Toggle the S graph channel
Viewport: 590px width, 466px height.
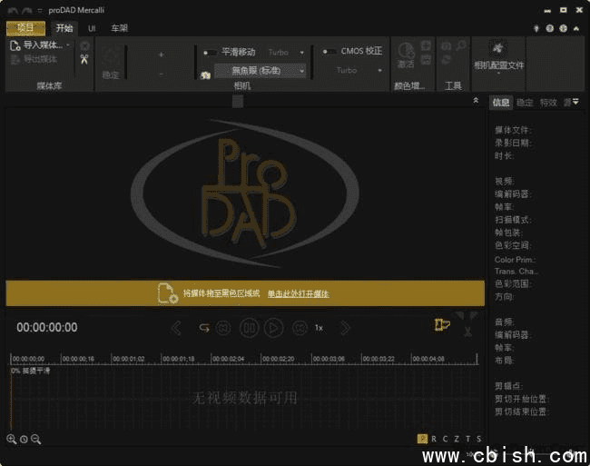point(478,439)
